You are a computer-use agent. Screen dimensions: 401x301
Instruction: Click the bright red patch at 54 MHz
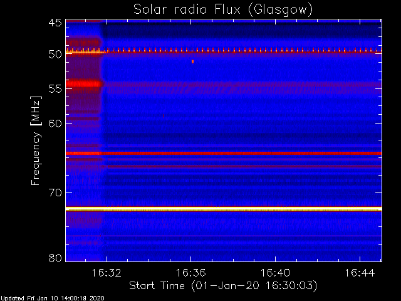[84, 83]
